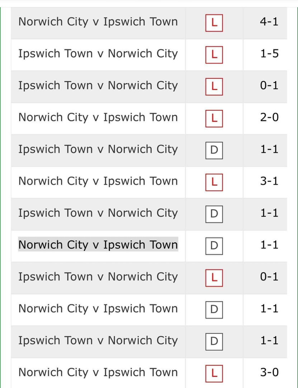Click the bottommost D draw badge

pyautogui.click(x=214, y=342)
